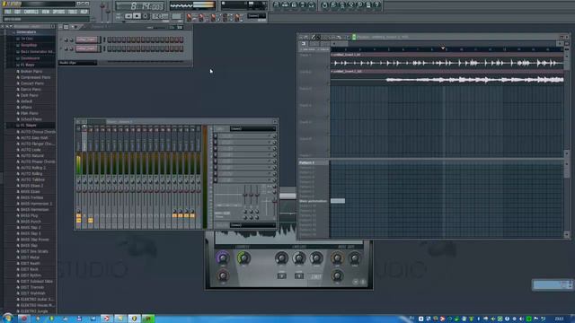Click the green knob in plugin window
575x323 pixels.
pos(243,258)
